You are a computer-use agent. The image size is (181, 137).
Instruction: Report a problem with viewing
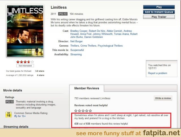pyautogui.click(x=158, y=73)
